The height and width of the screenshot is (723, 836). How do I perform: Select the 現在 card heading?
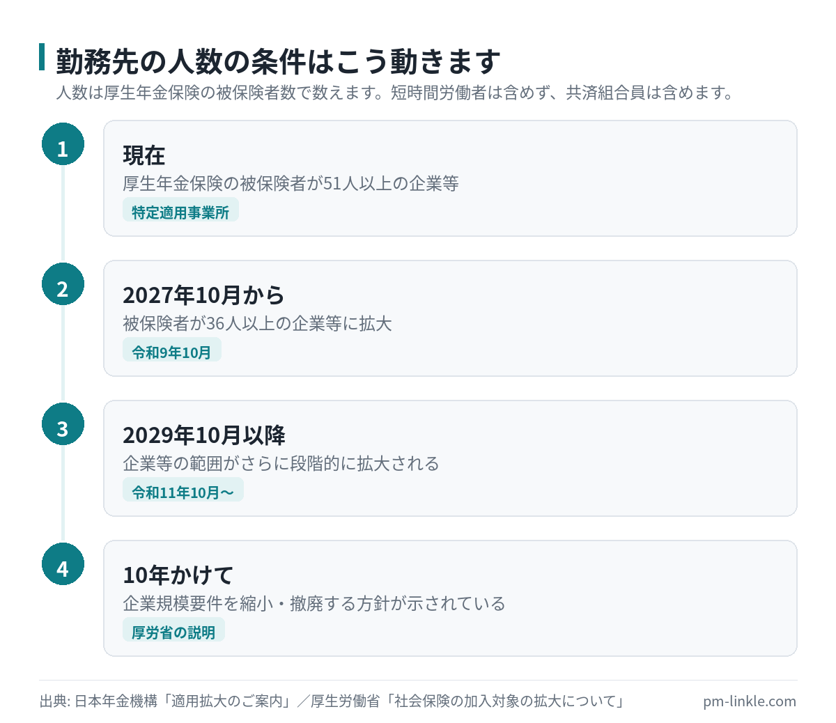[144, 155]
